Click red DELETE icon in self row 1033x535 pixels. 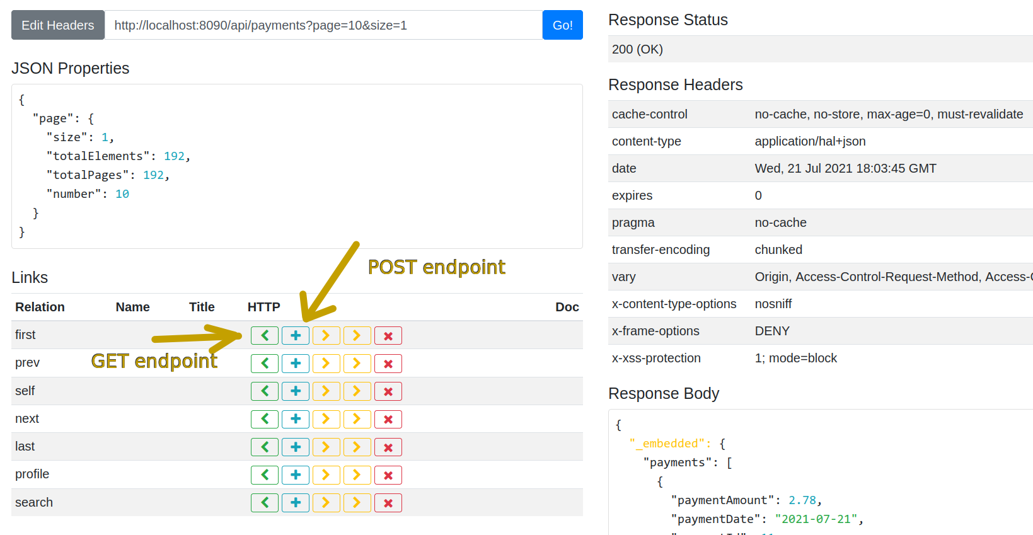pyautogui.click(x=388, y=391)
